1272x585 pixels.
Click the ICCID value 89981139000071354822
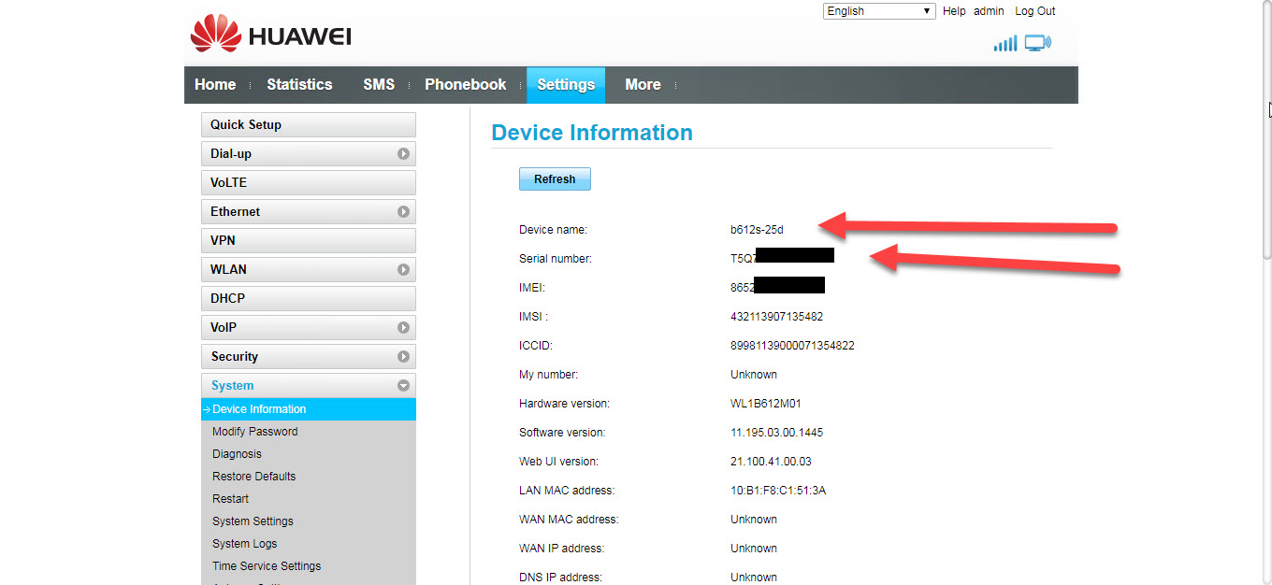(792, 346)
